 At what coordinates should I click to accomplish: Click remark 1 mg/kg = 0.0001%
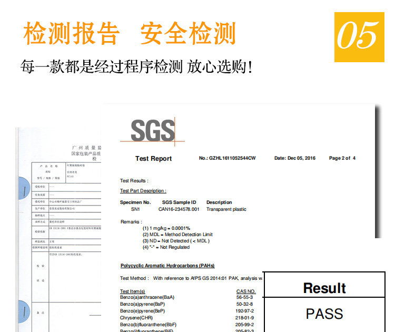(166, 228)
